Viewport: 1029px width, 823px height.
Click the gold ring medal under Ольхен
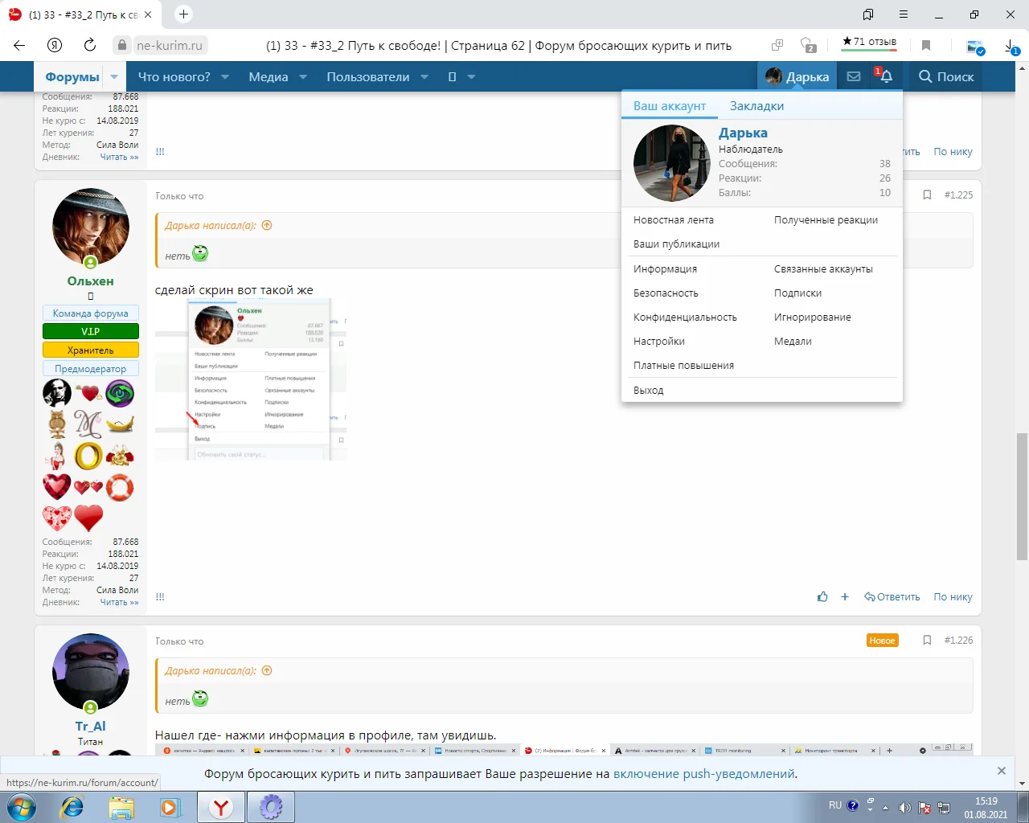point(88,456)
